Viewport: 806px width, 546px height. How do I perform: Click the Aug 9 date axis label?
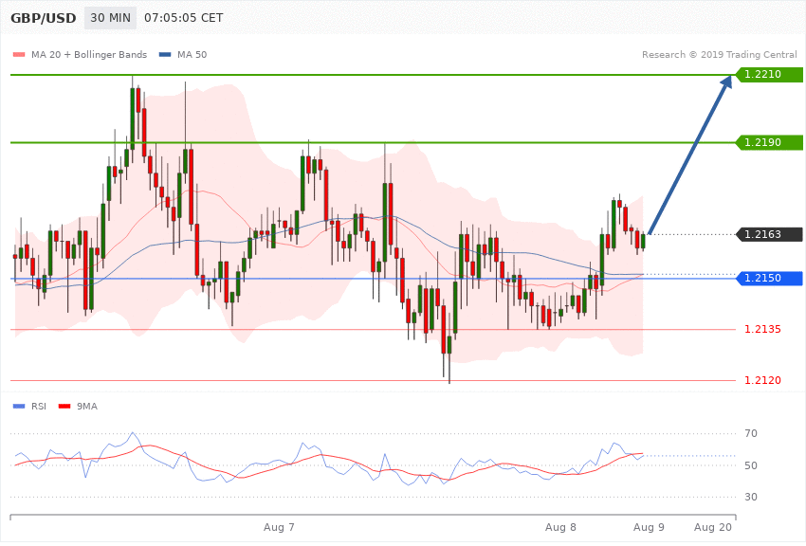coord(649,527)
